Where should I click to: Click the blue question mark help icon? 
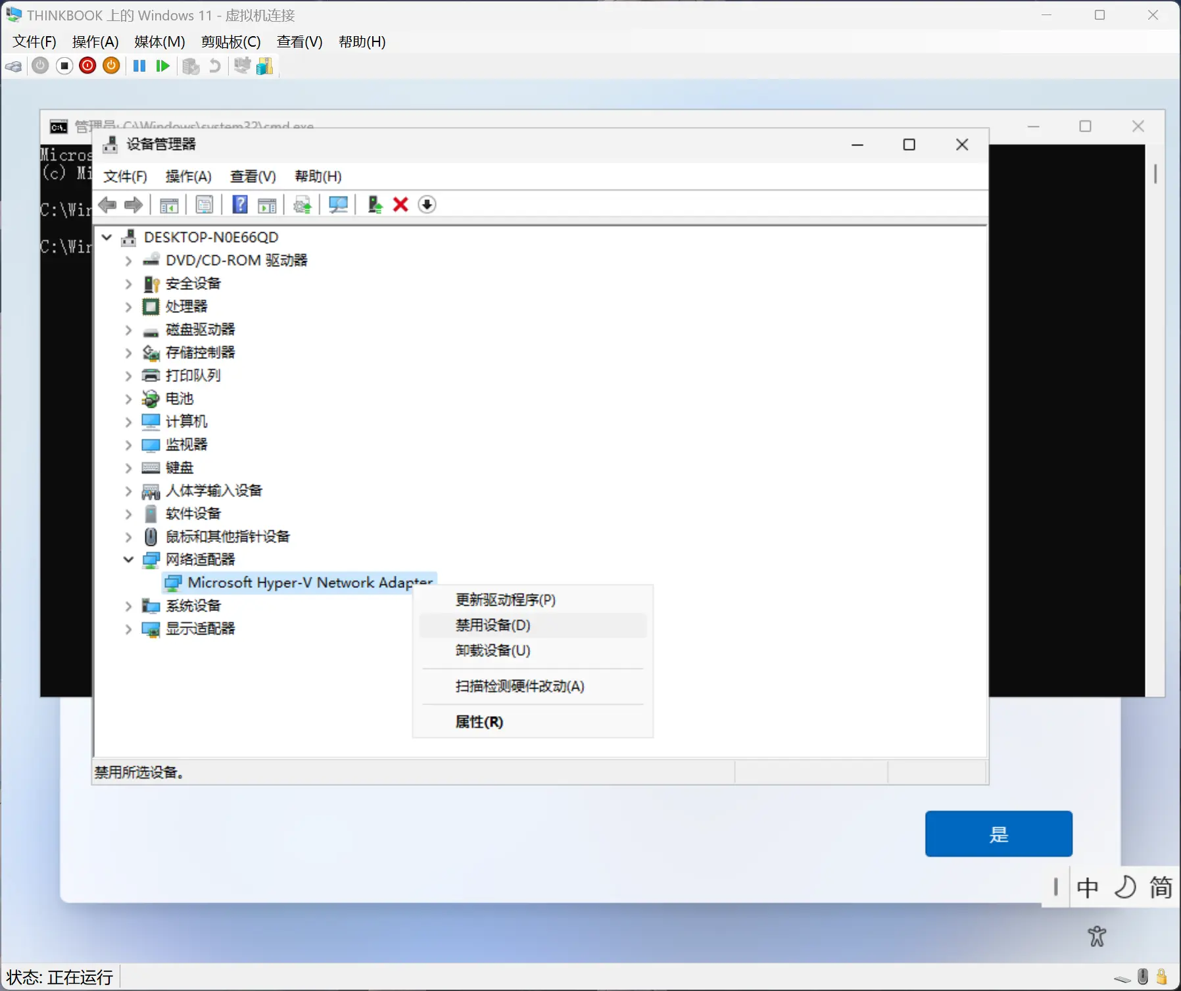[x=240, y=205]
